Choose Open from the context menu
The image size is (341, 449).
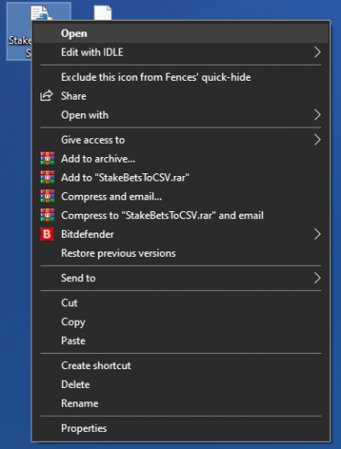point(181,33)
